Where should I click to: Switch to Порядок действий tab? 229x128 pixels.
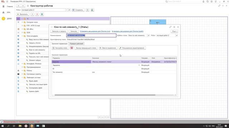click(x=76, y=44)
